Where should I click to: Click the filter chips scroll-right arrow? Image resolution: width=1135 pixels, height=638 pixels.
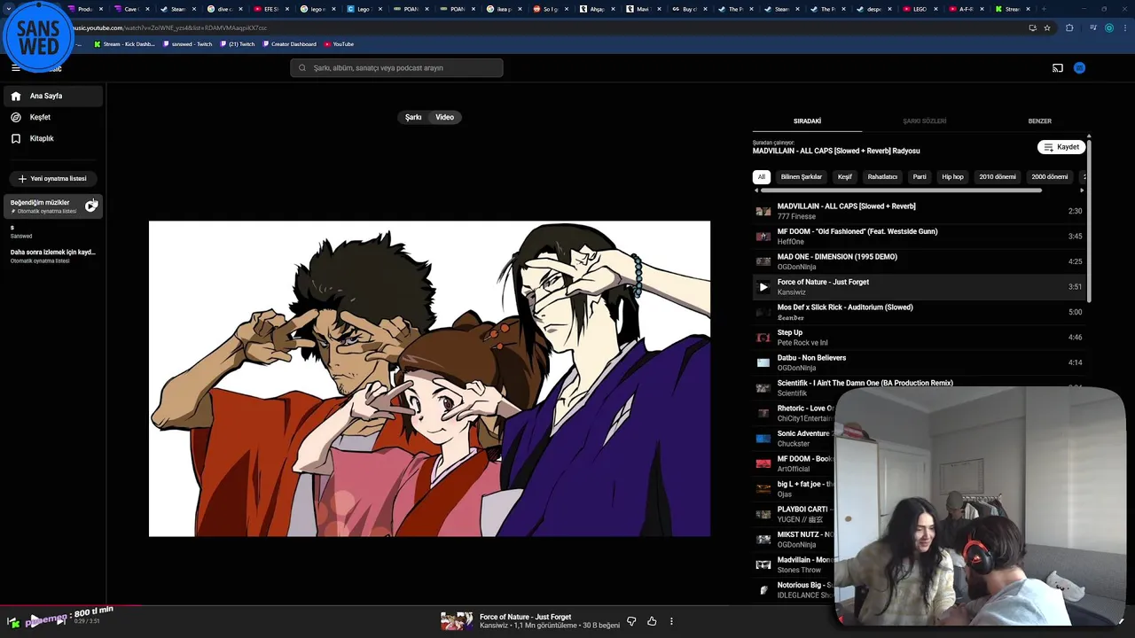[x=1081, y=190]
